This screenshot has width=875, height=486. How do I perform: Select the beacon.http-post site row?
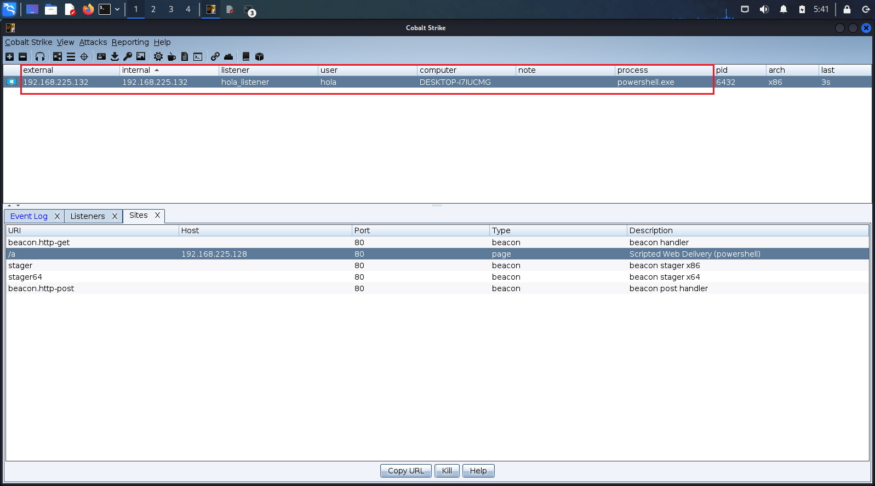[437, 288]
